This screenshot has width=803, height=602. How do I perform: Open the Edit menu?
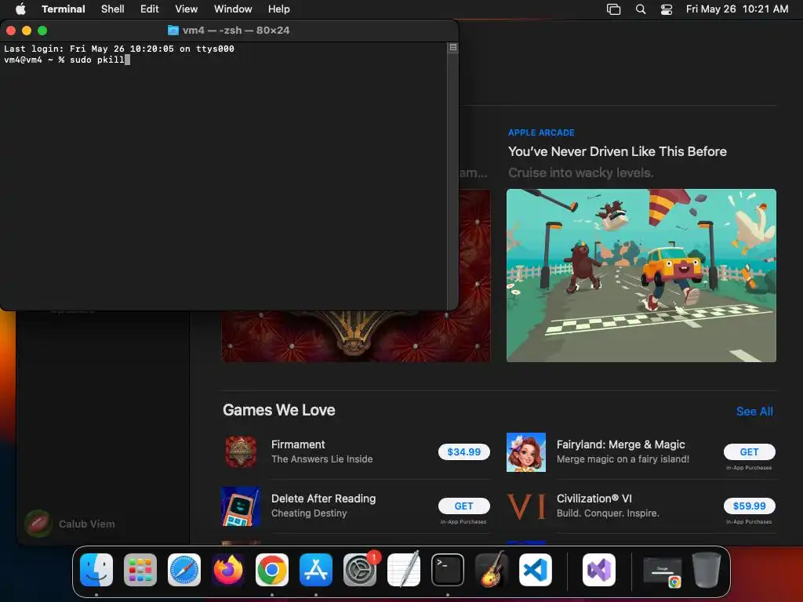[x=150, y=9]
